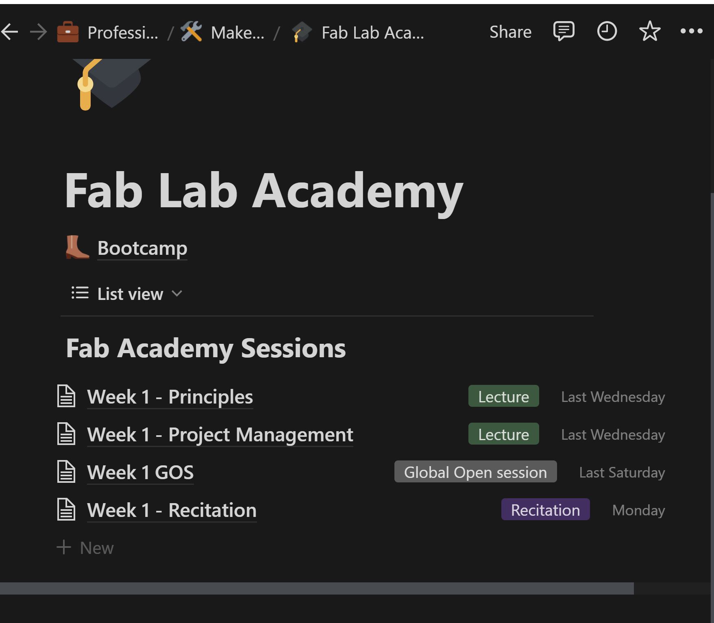
Task: Open the comments panel icon
Action: coord(564,31)
